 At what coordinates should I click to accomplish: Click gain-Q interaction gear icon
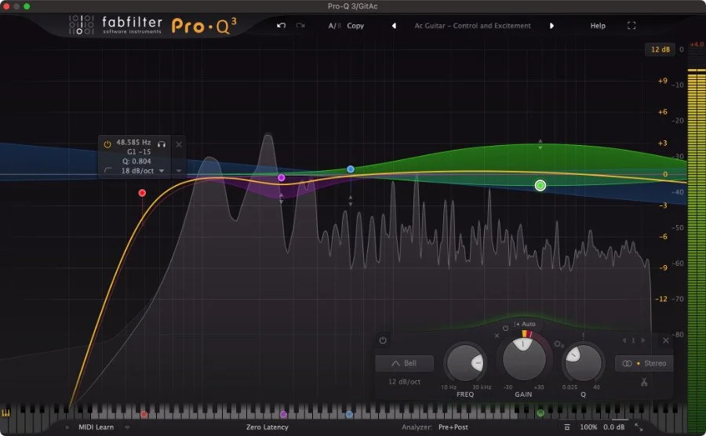coord(559,344)
